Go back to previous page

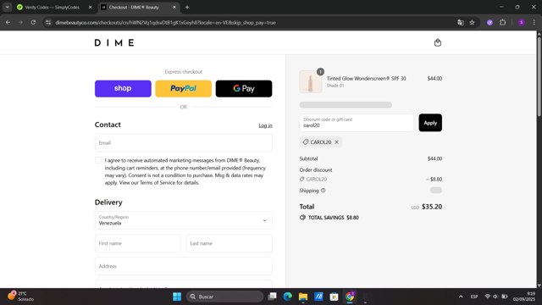pos(8,23)
